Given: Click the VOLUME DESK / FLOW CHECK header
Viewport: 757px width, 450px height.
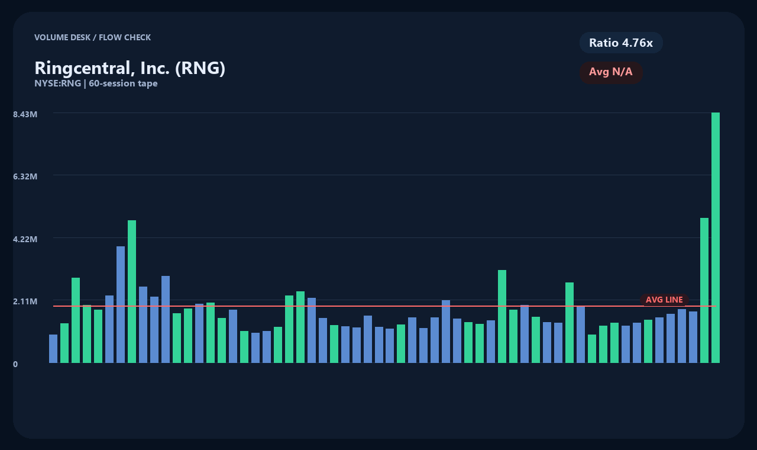Looking at the screenshot, I should pyautogui.click(x=92, y=37).
